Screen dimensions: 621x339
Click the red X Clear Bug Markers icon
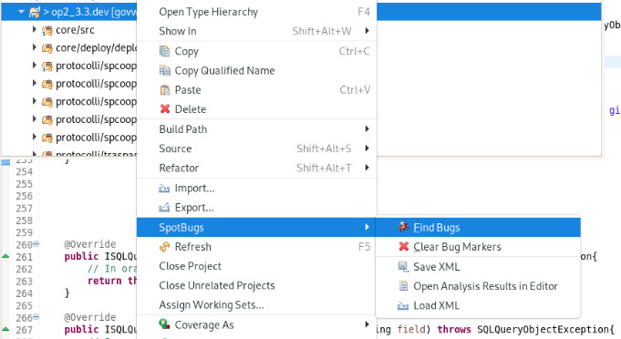click(x=403, y=246)
